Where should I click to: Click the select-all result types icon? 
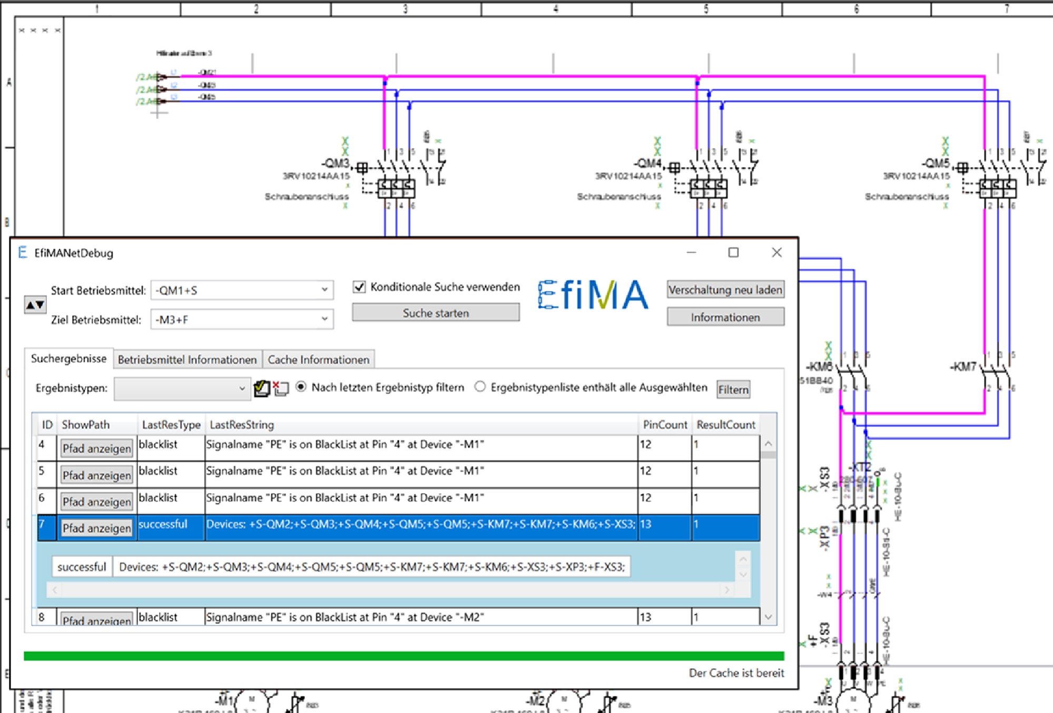(262, 388)
